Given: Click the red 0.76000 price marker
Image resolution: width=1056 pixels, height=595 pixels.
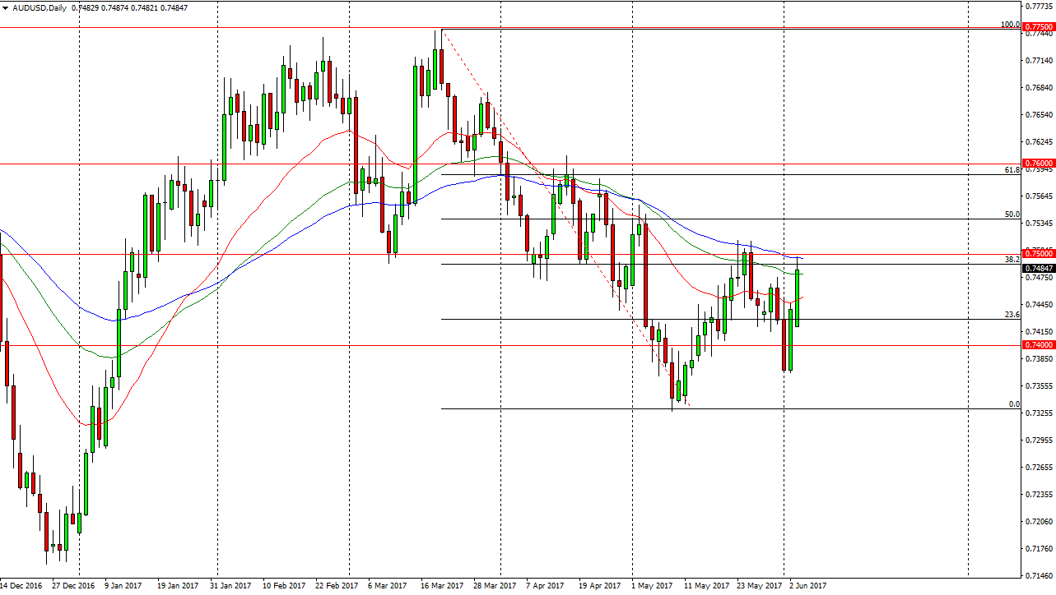Looking at the screenshot, I should [1039, 163].
